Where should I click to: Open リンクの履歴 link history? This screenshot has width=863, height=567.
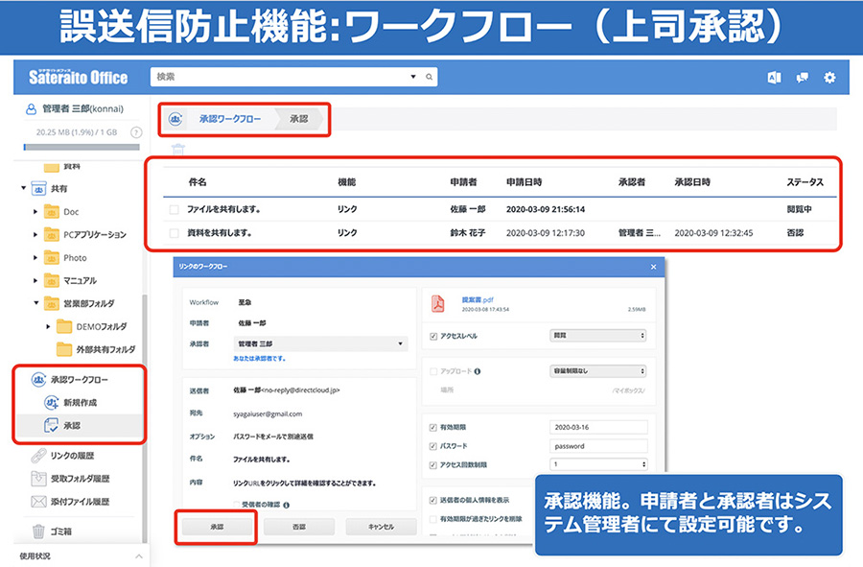tap(72, 456)
